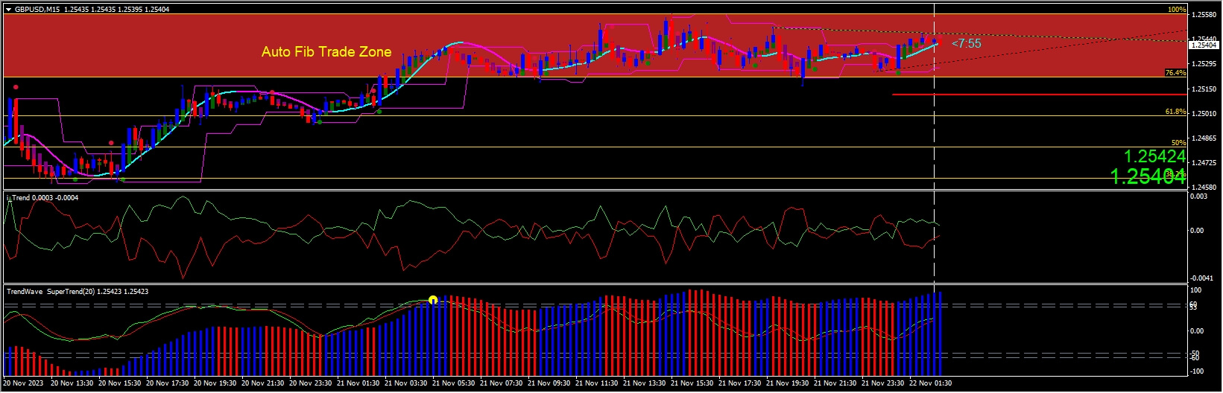
Task: Select the 'Auto Fib Trade Zone' label
Action: [x=326, y=51]
